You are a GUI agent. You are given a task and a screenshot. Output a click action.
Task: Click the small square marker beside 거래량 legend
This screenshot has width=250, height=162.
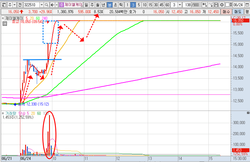pyautogui.click(x=3, y=113)
